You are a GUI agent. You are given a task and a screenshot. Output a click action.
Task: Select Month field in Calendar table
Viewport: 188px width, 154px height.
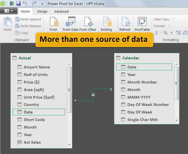[144, 90]
